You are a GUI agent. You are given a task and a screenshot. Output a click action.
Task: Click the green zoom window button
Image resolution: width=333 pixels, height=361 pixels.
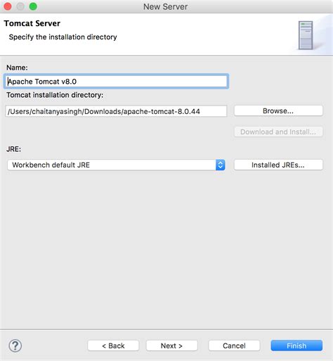33,6
